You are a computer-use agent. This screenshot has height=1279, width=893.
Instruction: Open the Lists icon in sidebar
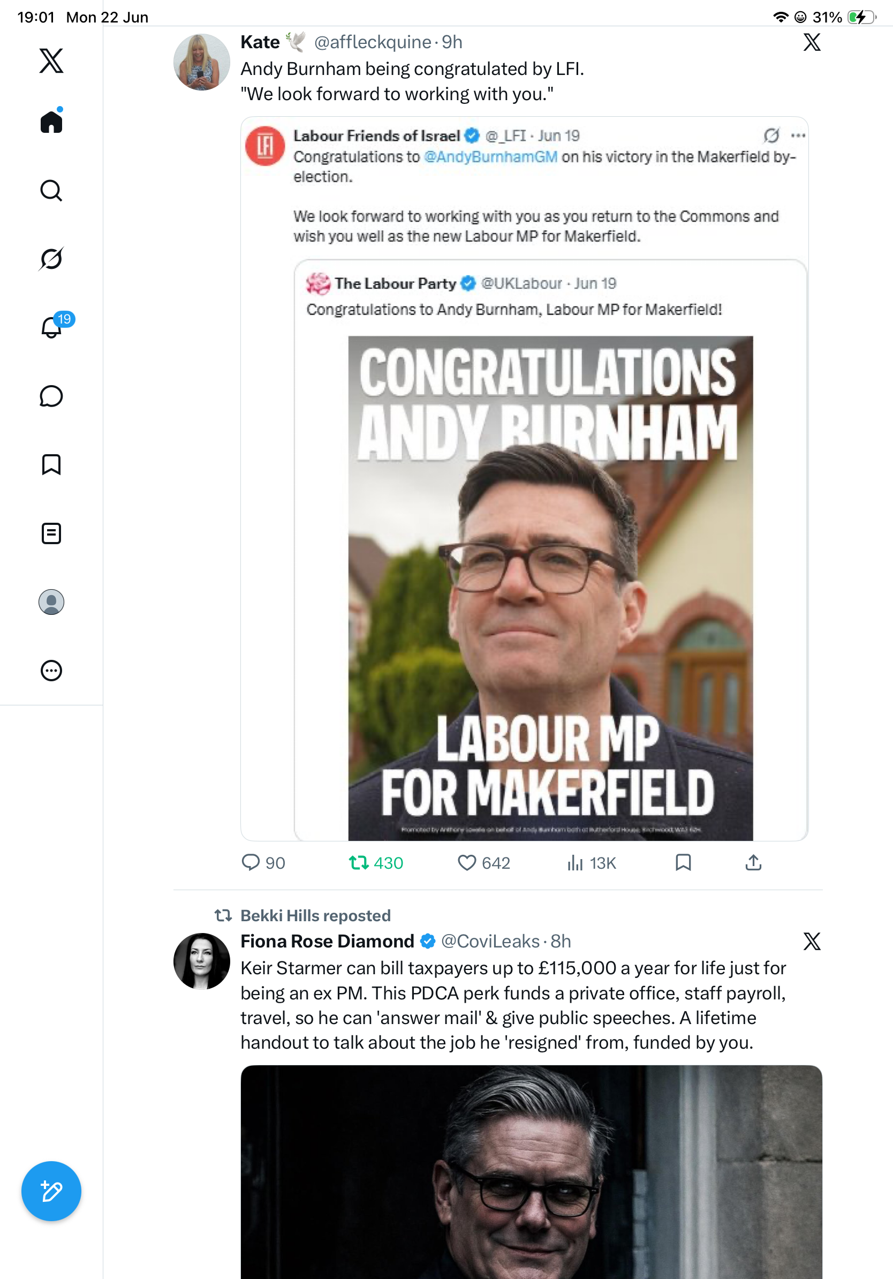[x=51, y=533]
